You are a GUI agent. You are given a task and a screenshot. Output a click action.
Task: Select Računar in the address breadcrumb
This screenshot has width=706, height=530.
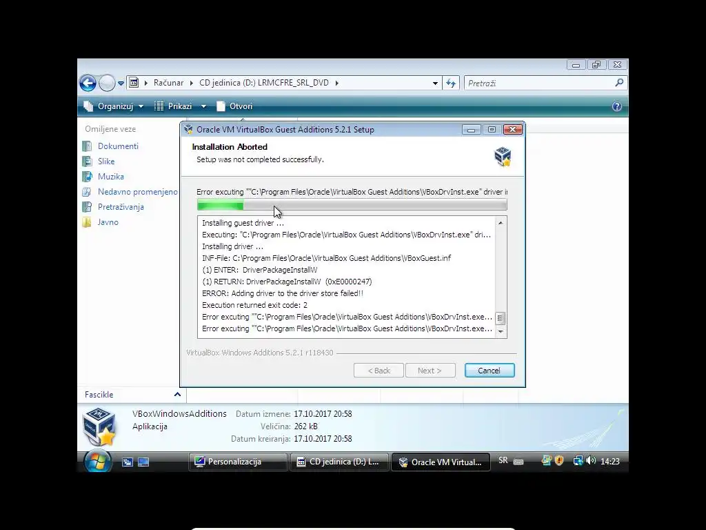click(168, 83)
